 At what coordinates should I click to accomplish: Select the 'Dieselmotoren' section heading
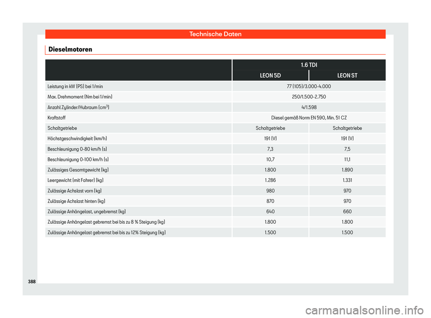[x=70, y=49]
